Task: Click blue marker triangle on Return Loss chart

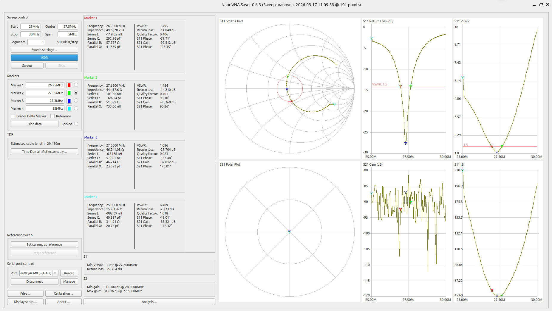Action: point(406,144)
